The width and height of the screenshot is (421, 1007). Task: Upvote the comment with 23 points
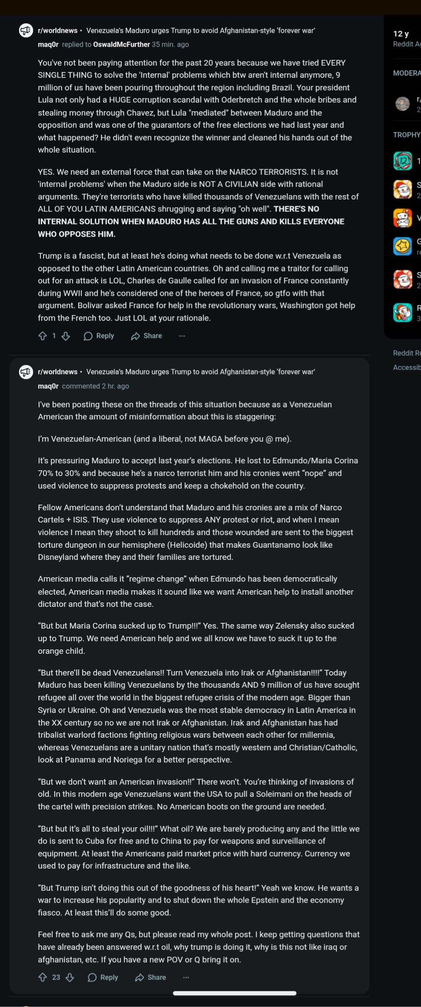tap(43, 977)
